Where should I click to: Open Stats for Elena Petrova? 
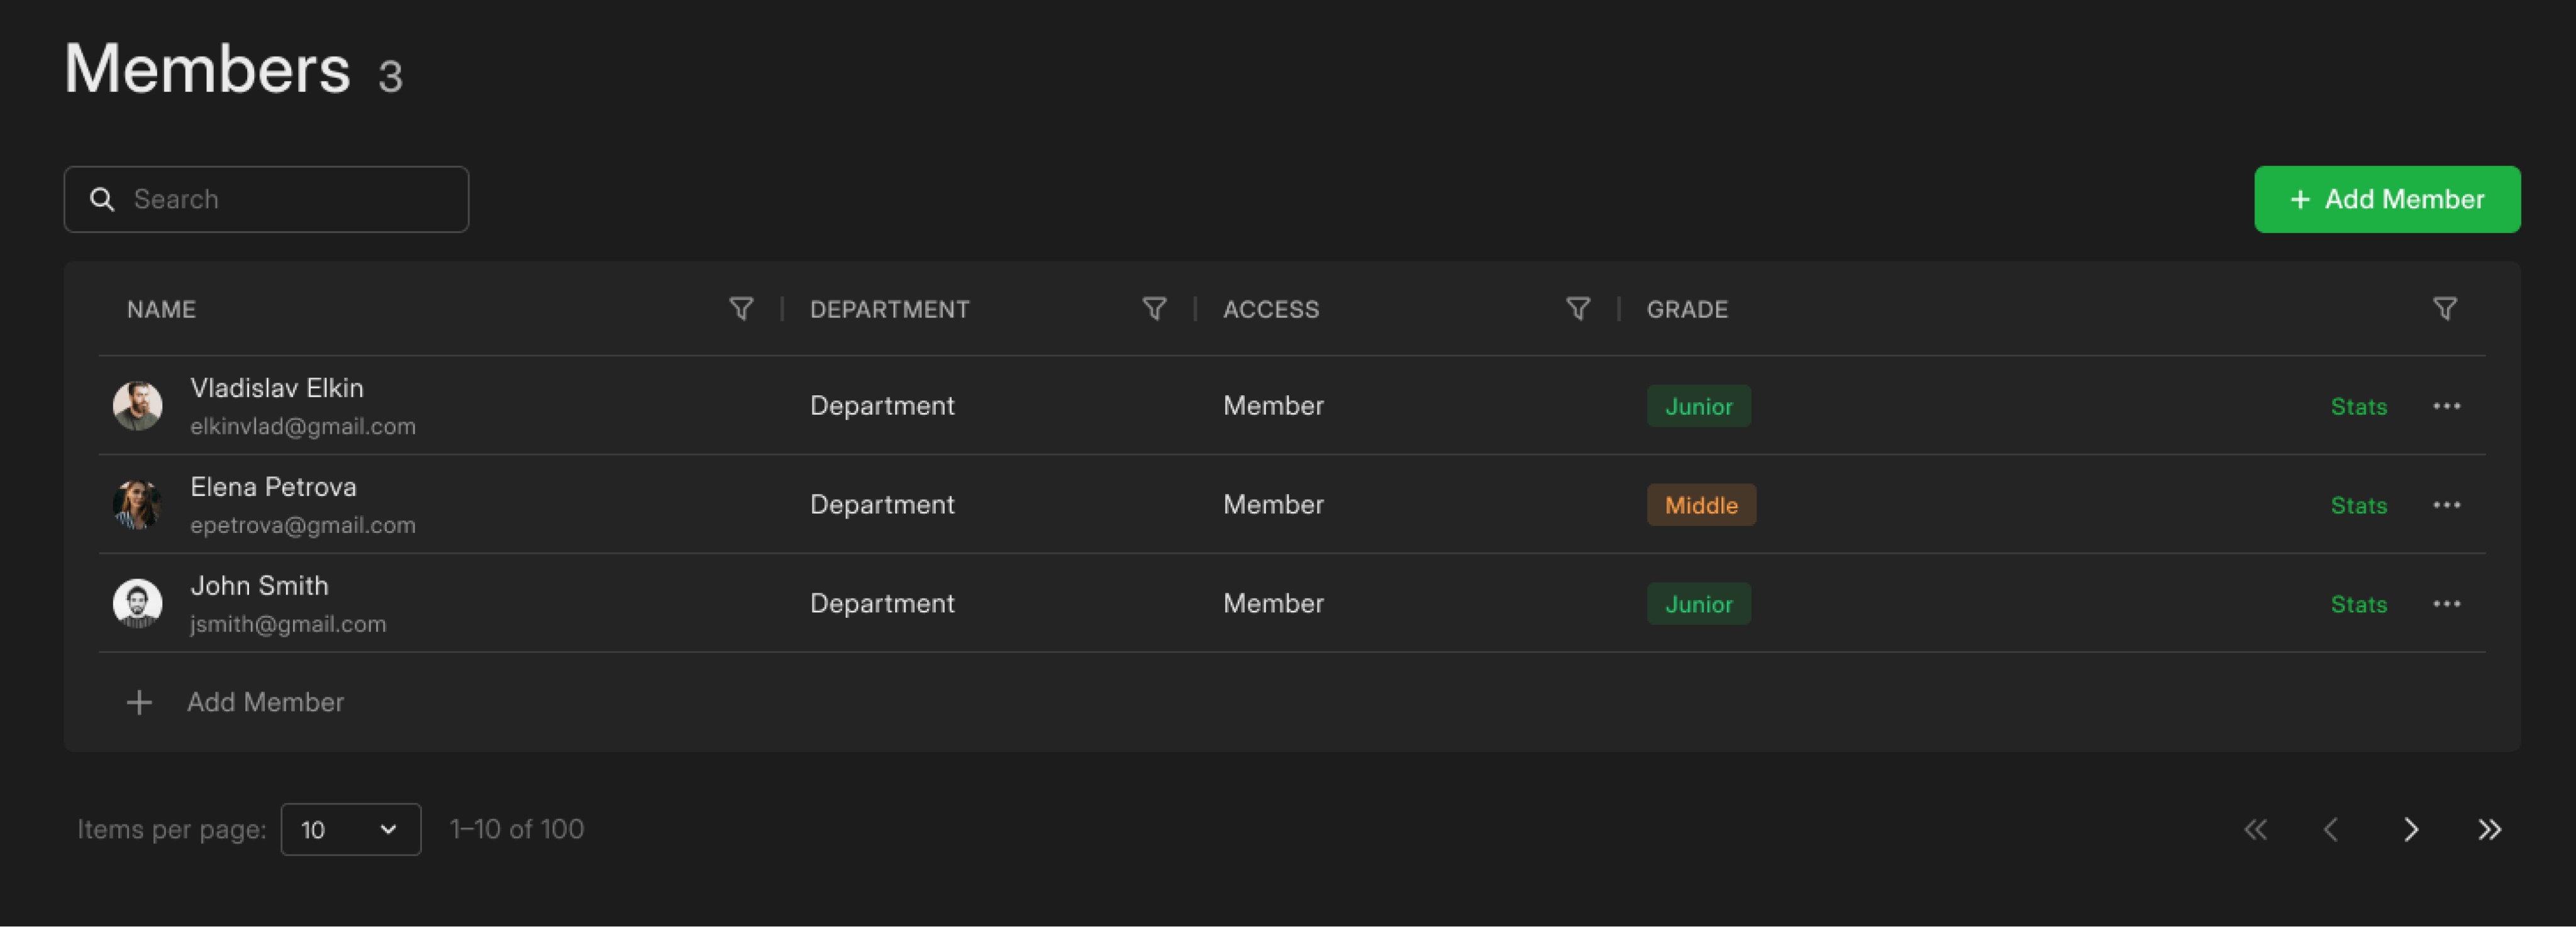point(2358,505)
